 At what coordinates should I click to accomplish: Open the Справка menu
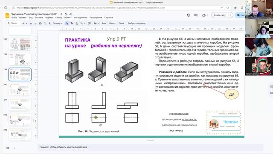(x=109, y=18)
